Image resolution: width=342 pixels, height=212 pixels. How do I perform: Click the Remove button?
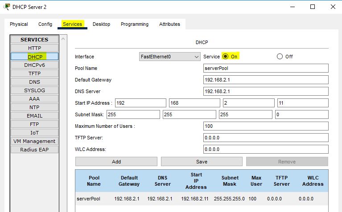point(287,162)
